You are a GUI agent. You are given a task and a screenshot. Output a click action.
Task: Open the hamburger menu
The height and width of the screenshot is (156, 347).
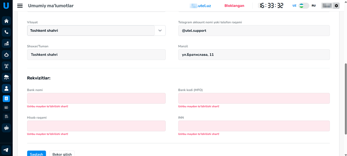coord(20,6)
